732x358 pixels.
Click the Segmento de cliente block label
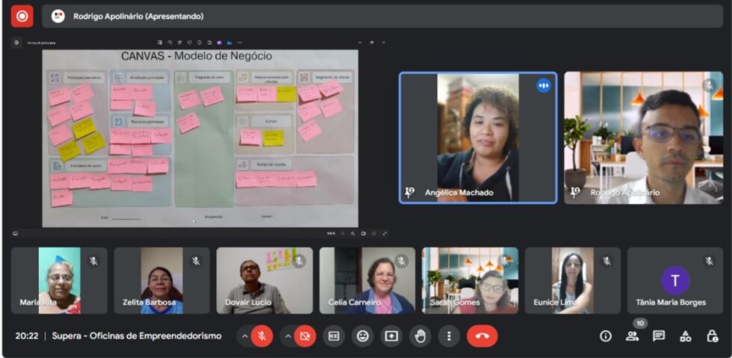pos(332,77)
